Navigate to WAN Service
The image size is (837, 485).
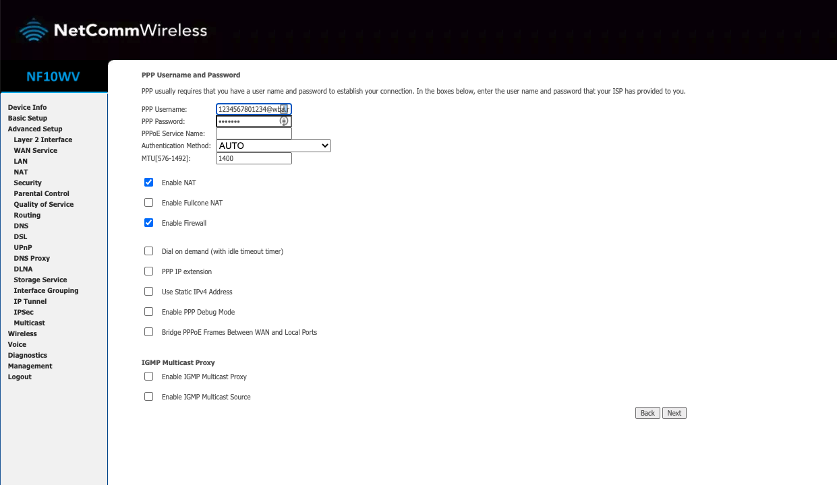coord(36,151)
